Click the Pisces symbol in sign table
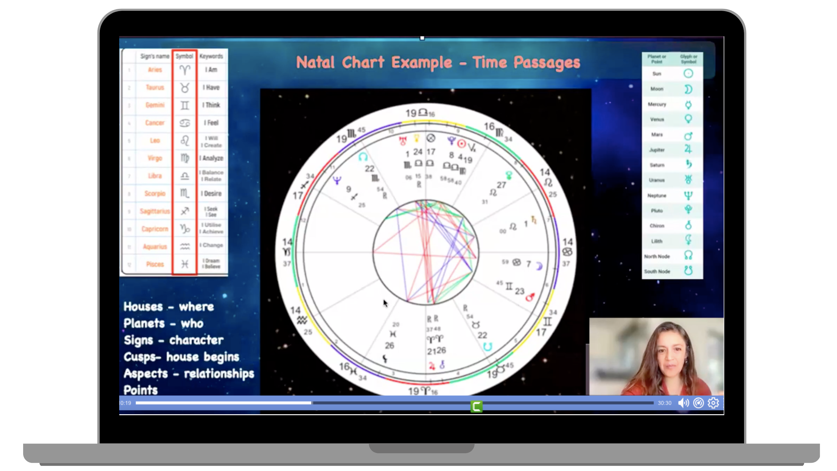The width and height of the screenshot is (837, 471). [x=185, y=264]
